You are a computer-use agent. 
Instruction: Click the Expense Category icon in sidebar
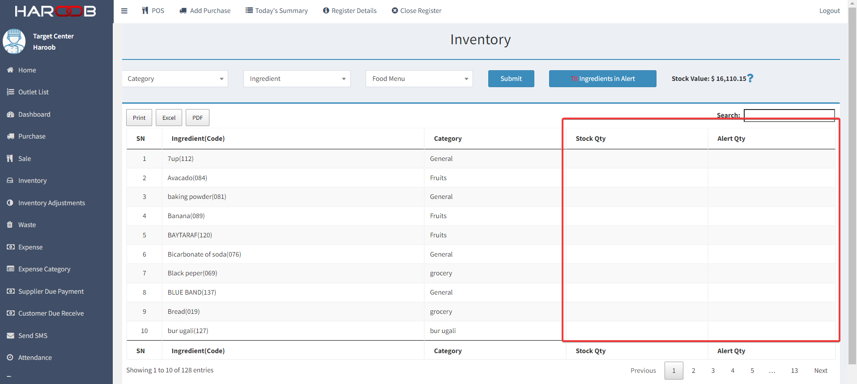click(x=10, y=269)
